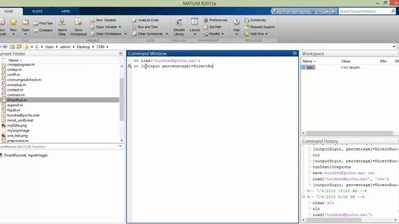399x224 pixels.
Task: Click the browse for folder icon
Action: (x=19, y=47)
